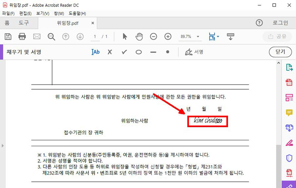This screenshot has width=296, height=188.
Task: Expand the fit page options dropdown
Action: coord(218,37)
